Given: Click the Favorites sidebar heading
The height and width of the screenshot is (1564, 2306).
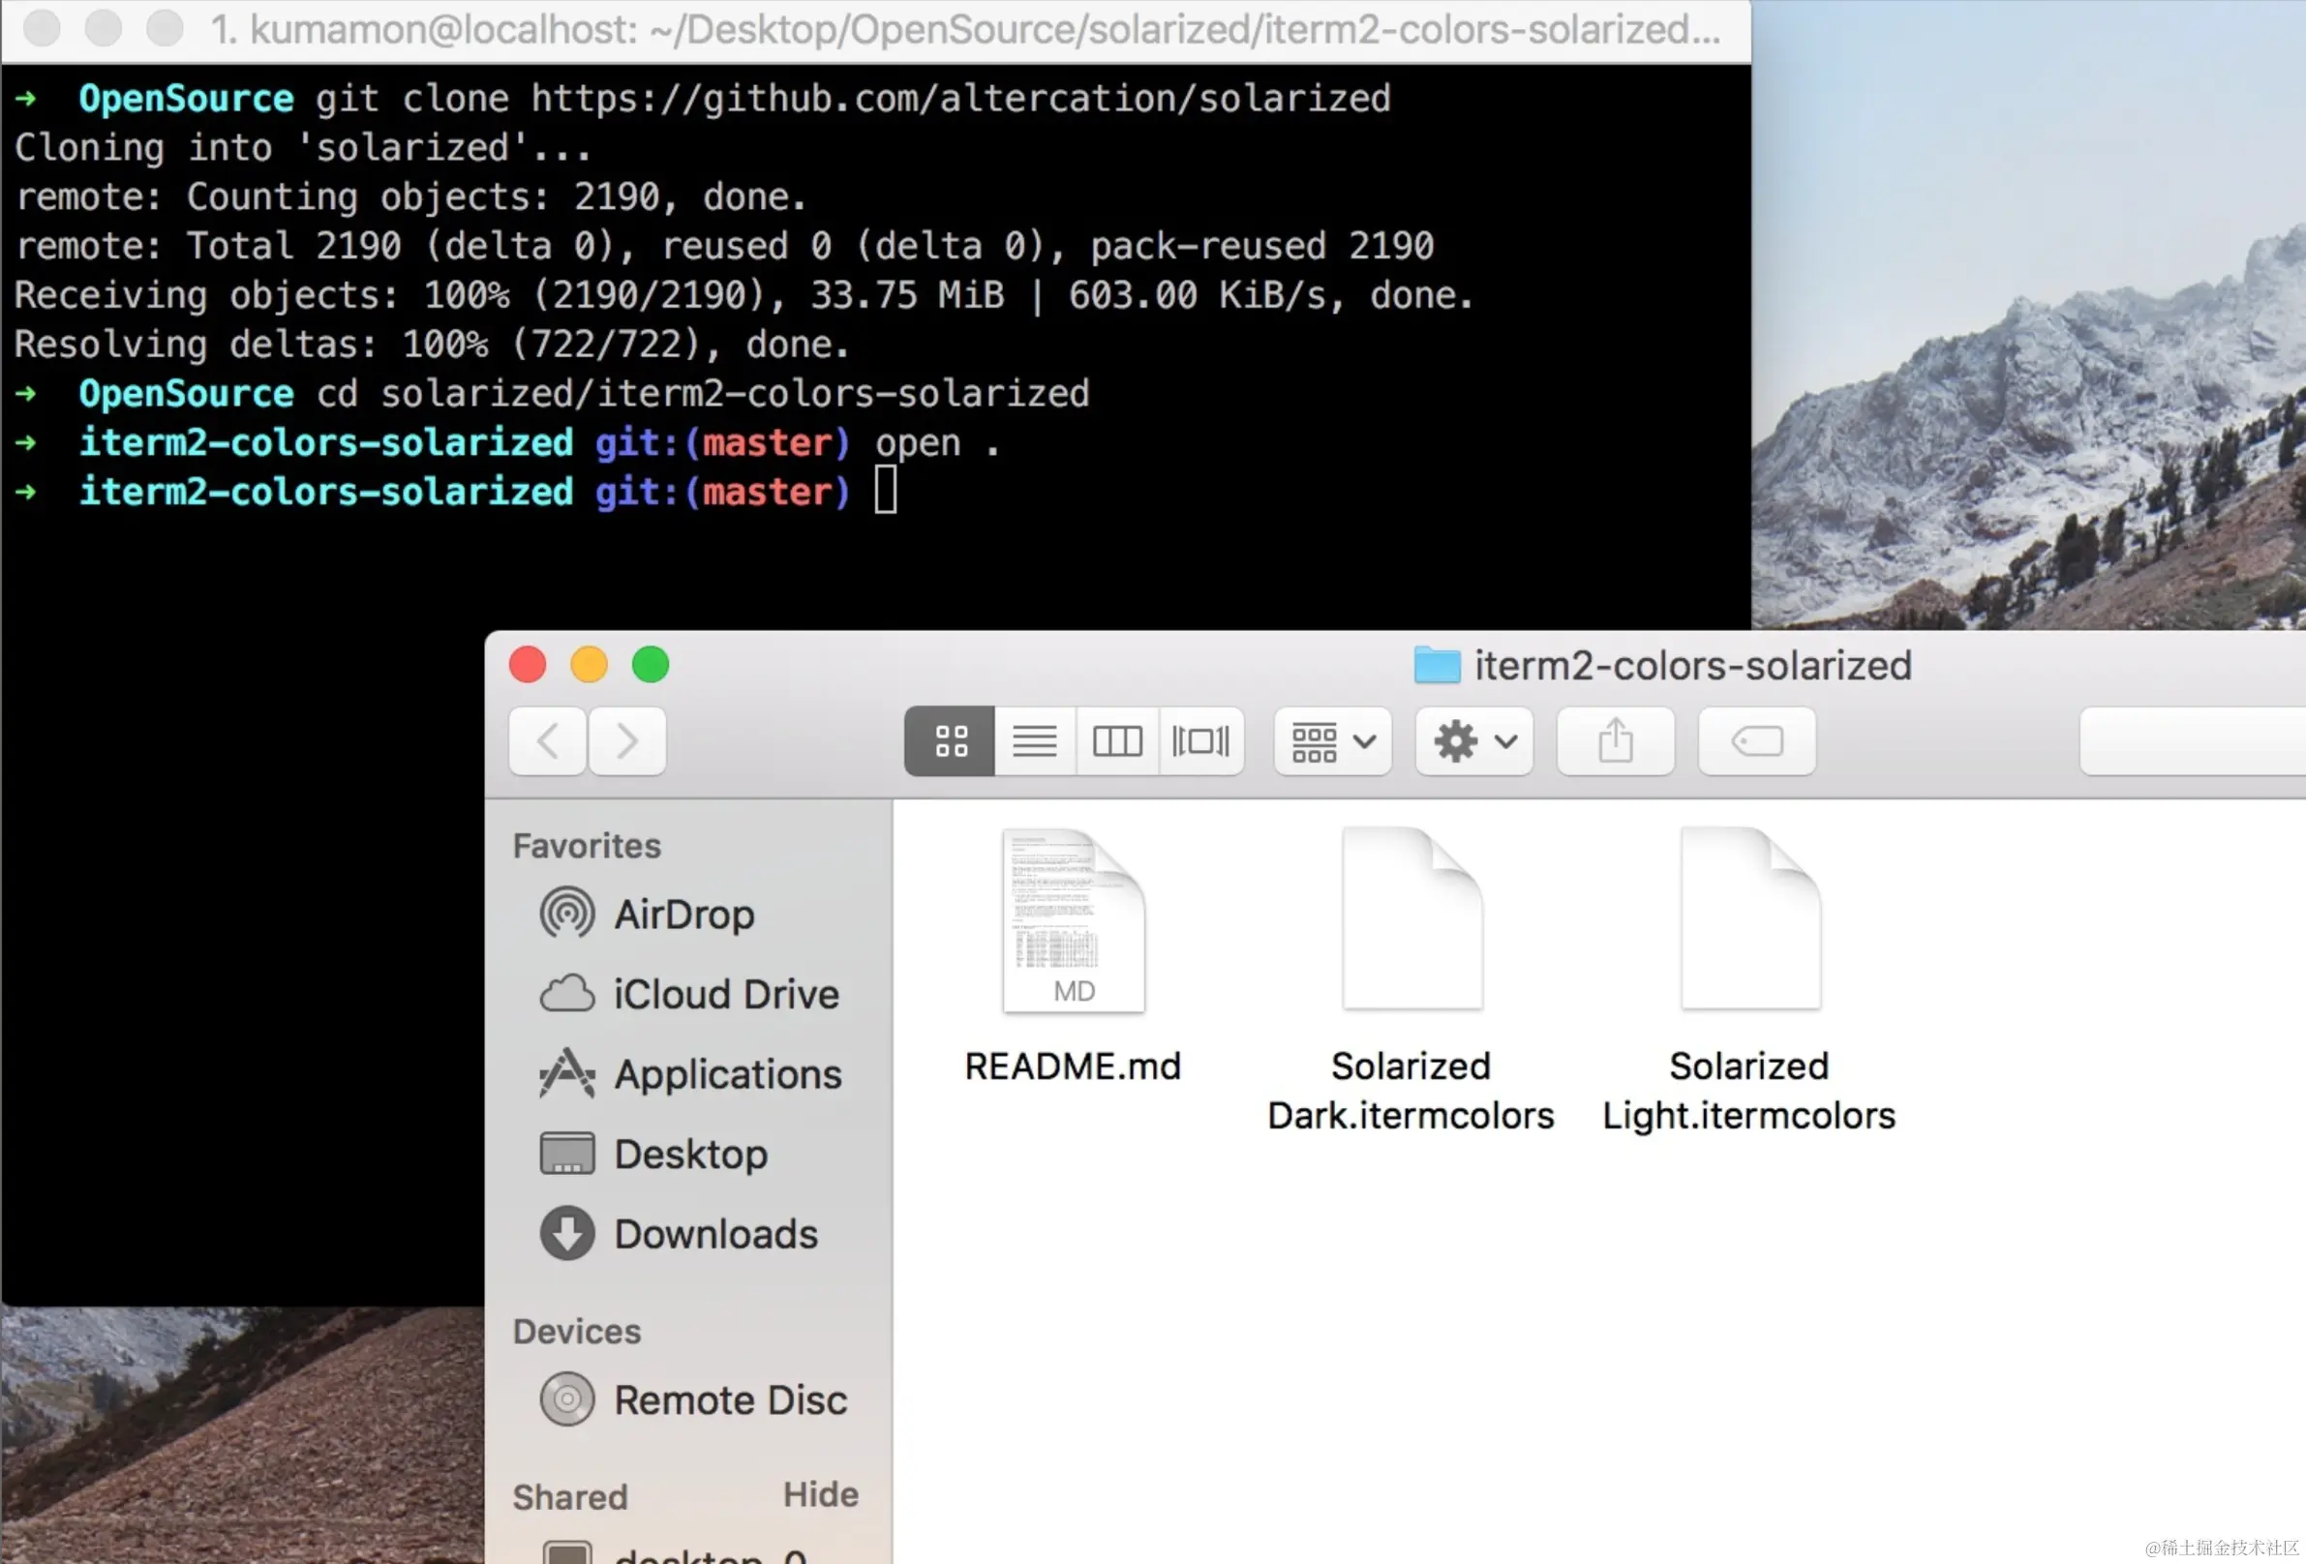Looking at the screenshot, I should [x=587, y=846].
